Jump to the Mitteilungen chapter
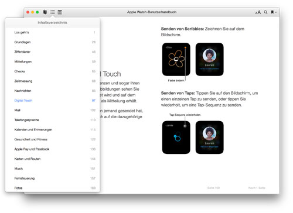The width and height of the screenshot is (293, 213). point(52,61)
